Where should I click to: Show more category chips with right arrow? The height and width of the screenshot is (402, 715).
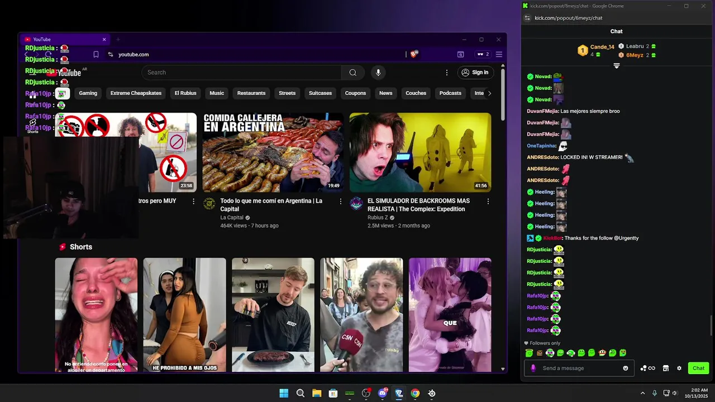[489, 93]
